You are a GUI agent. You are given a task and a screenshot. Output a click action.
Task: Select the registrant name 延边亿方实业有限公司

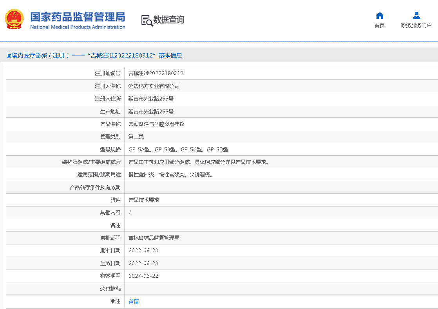pos(154,86)
